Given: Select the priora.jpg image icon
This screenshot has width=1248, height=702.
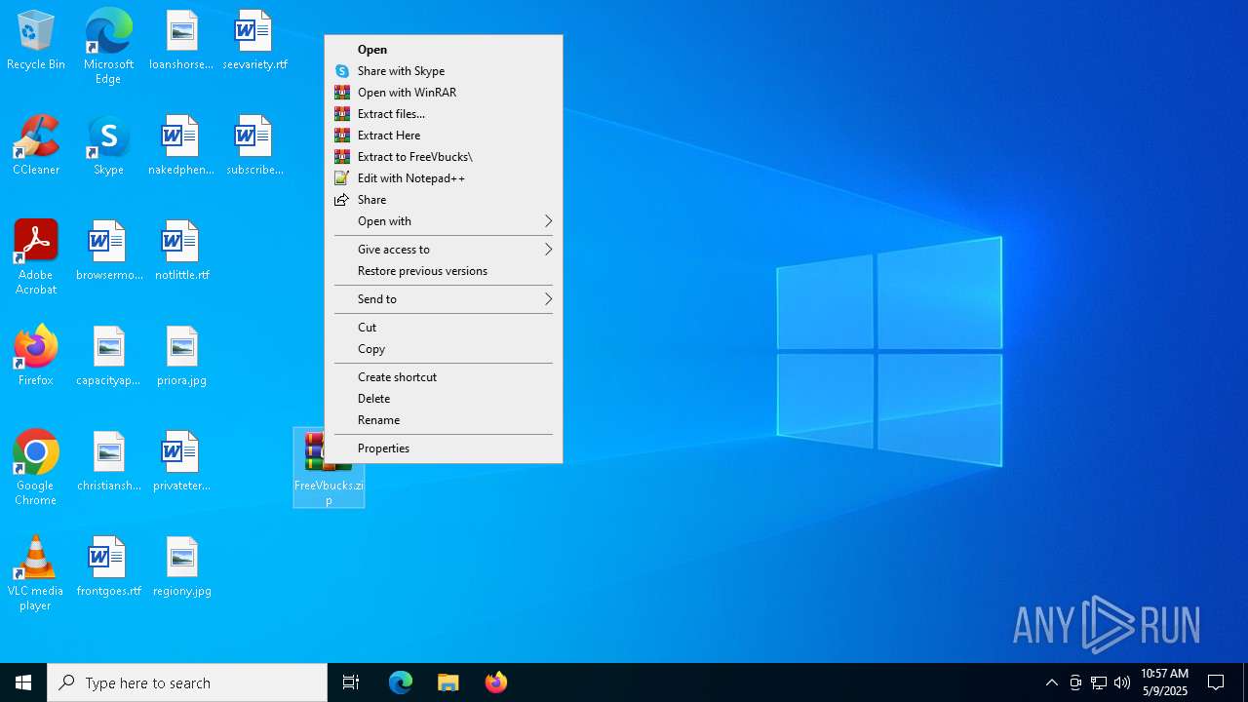Looking at the screenshot, I should 181,357.
